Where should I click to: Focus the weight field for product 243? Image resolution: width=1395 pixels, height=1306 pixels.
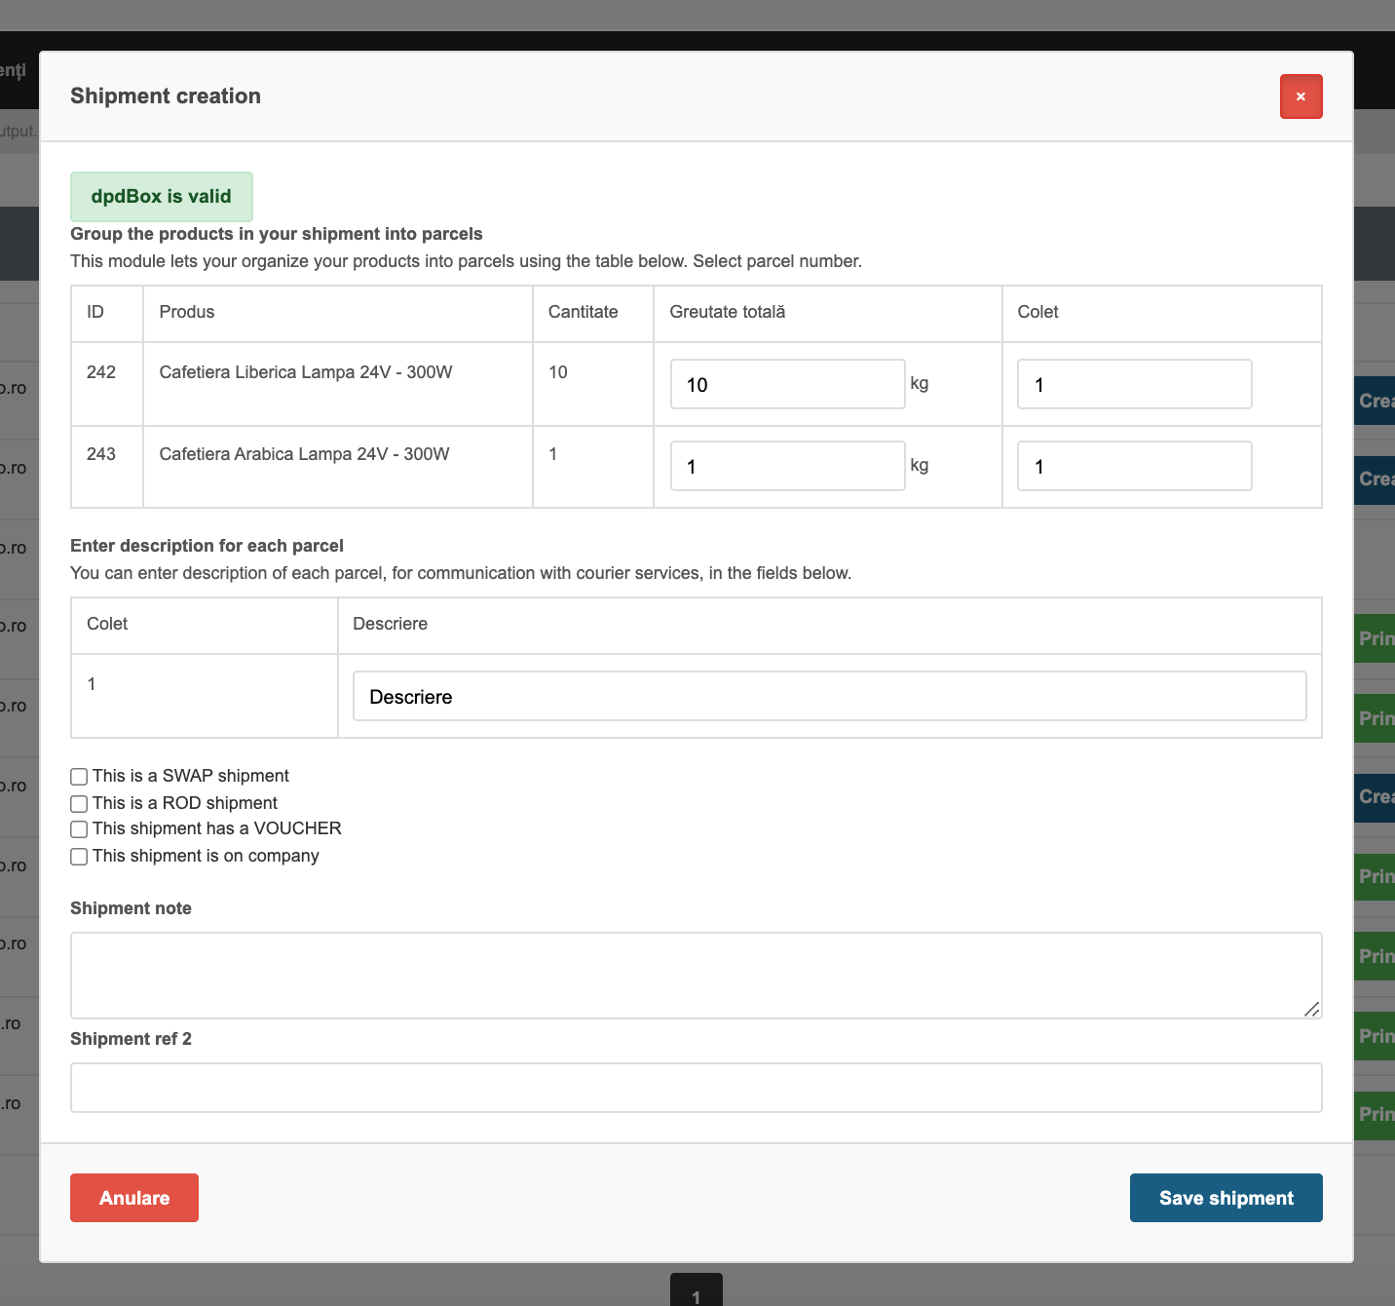pos(787,466)
